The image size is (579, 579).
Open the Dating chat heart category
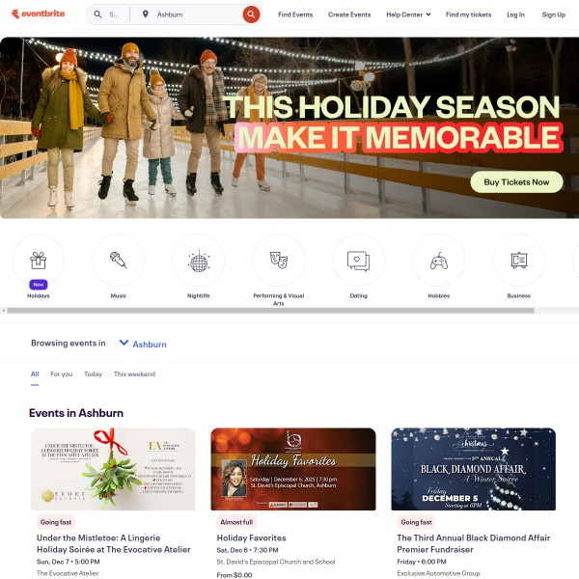(x=359, y=260)
